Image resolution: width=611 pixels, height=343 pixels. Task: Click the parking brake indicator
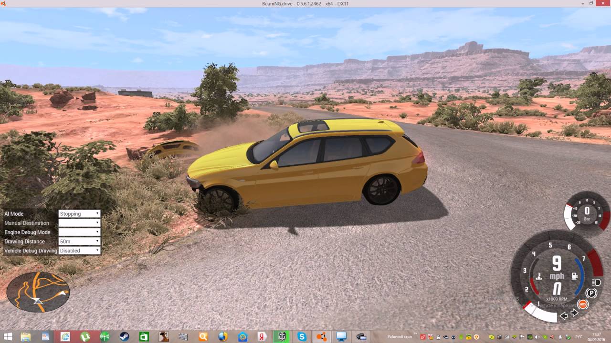coord(592,293)
